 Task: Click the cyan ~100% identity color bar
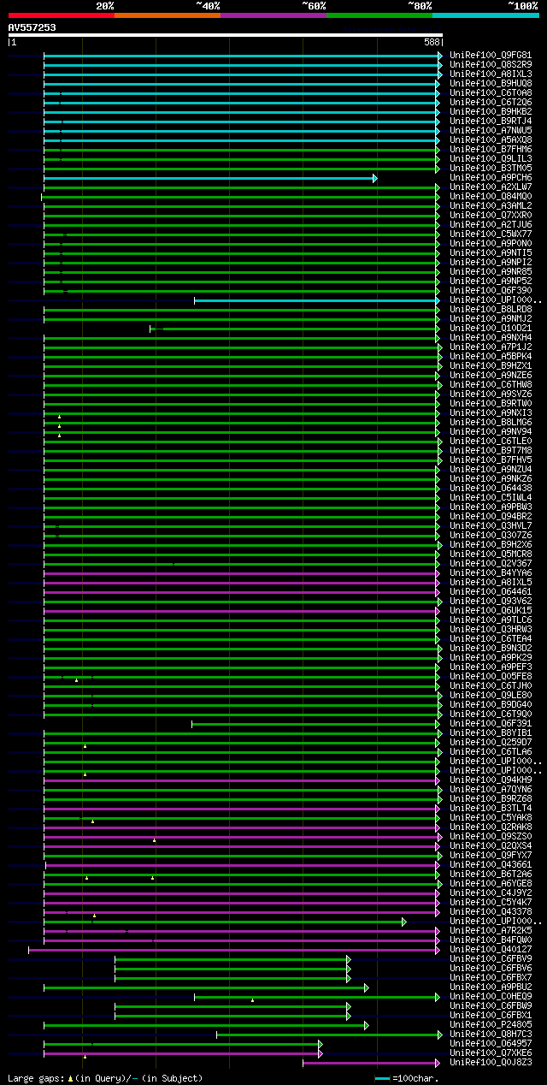(485, 15)
